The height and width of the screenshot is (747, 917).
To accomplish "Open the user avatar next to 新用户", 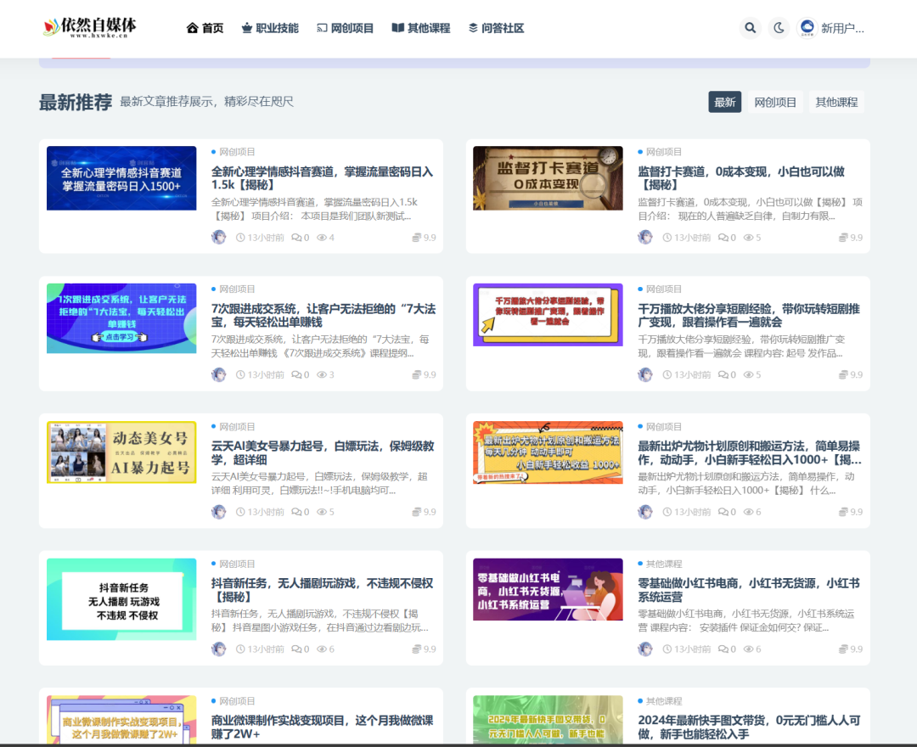I will pos(807,27).
